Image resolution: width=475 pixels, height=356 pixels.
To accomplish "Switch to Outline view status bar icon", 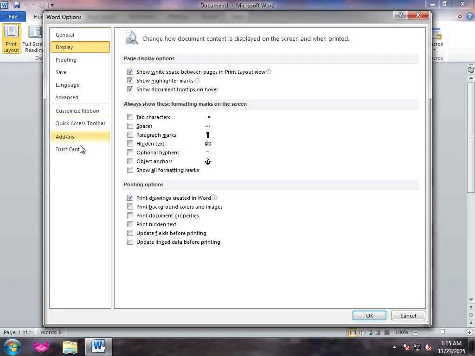I will (x=378, y=332).
